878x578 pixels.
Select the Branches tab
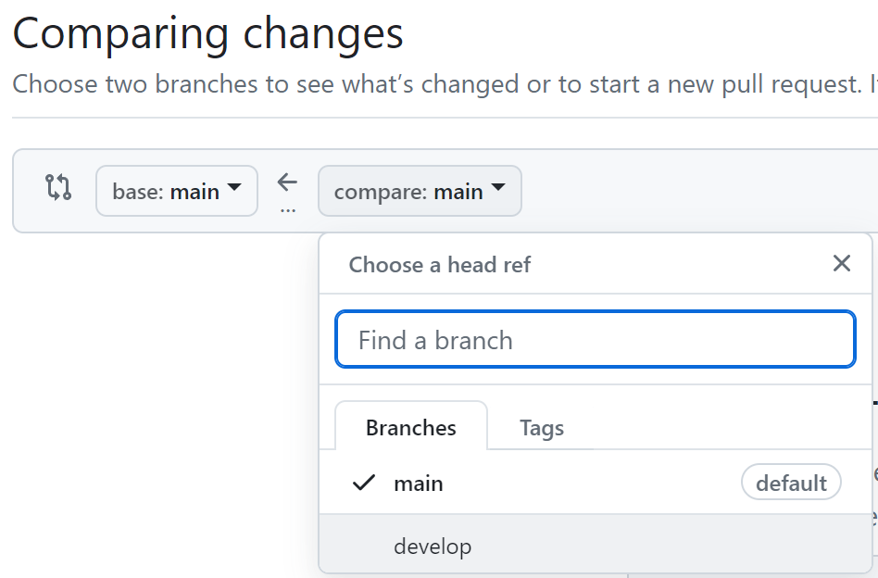coord(411,427)
